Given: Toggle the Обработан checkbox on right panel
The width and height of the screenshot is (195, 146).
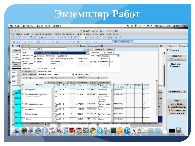Looking at the screenshot, I should coord(169,64).
